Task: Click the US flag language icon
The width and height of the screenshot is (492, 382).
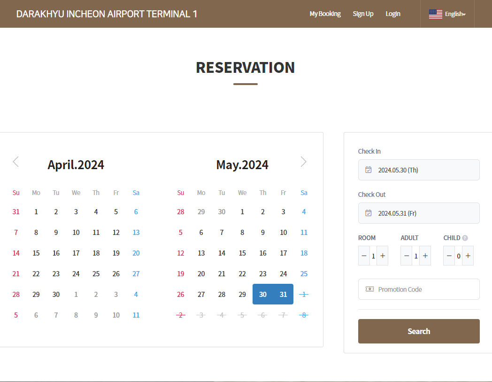Action: pyautogui.click(x=436, y=14)
